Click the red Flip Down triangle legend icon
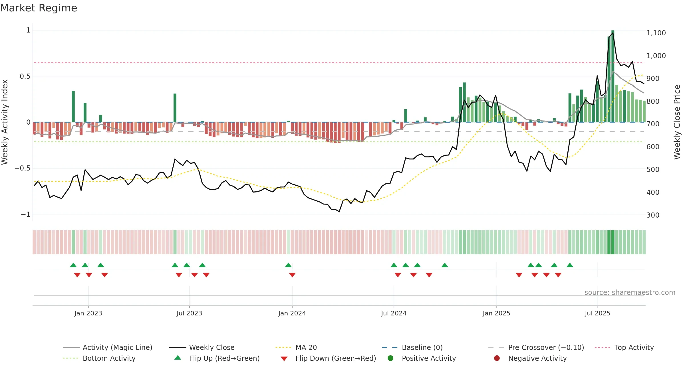Viewport: 685px width, 385px height. [284, 359]
